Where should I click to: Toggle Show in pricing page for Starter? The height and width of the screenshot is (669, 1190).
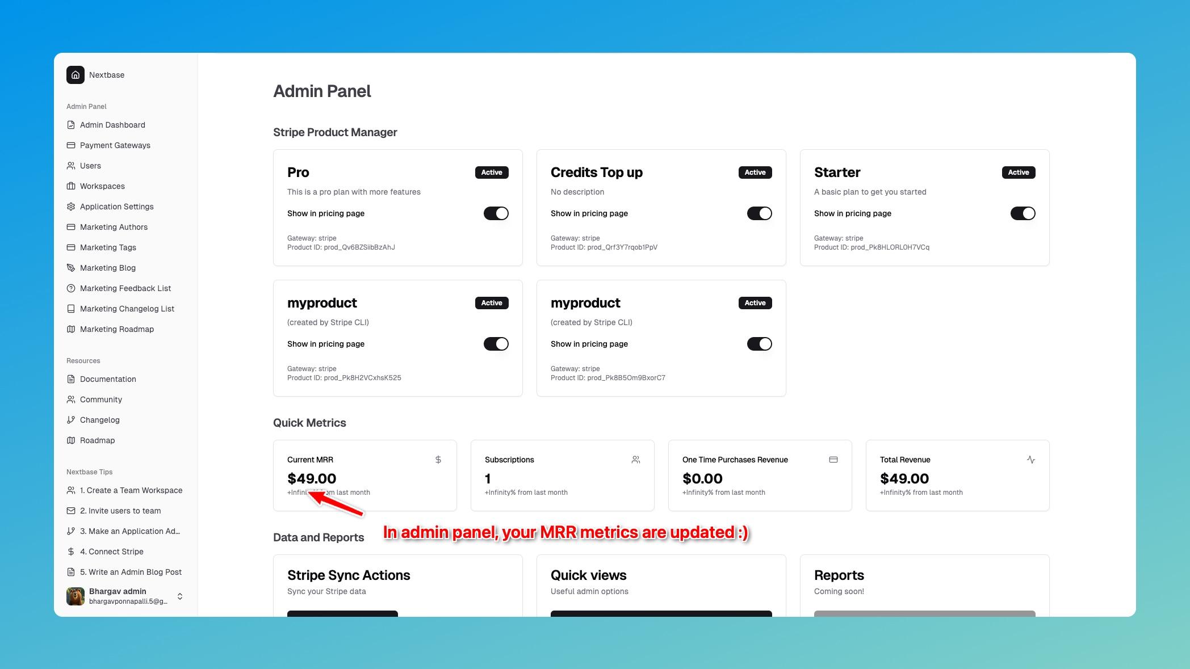click(x=1023, y=212)
